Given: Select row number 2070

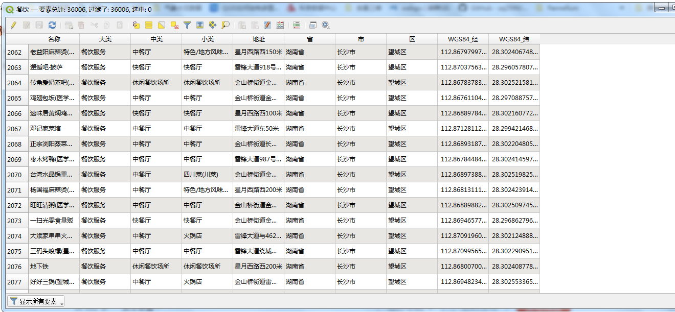Looking at the screenshot, I should pos(15,175).
